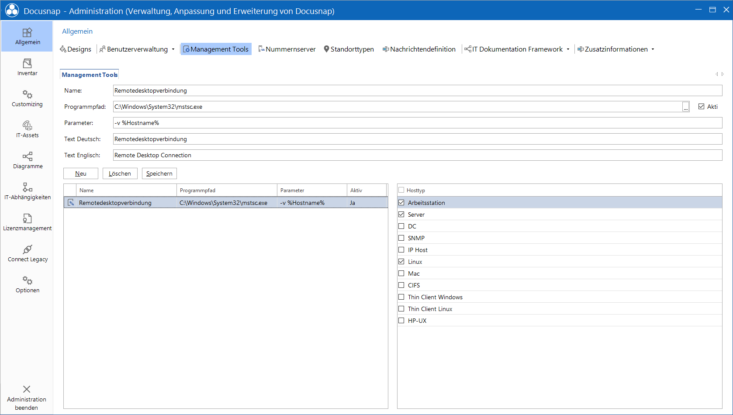Image resolution: width=733 pixels, height=415 pixels.
Task: Check the CIFS host type
Action: [401, 285]
